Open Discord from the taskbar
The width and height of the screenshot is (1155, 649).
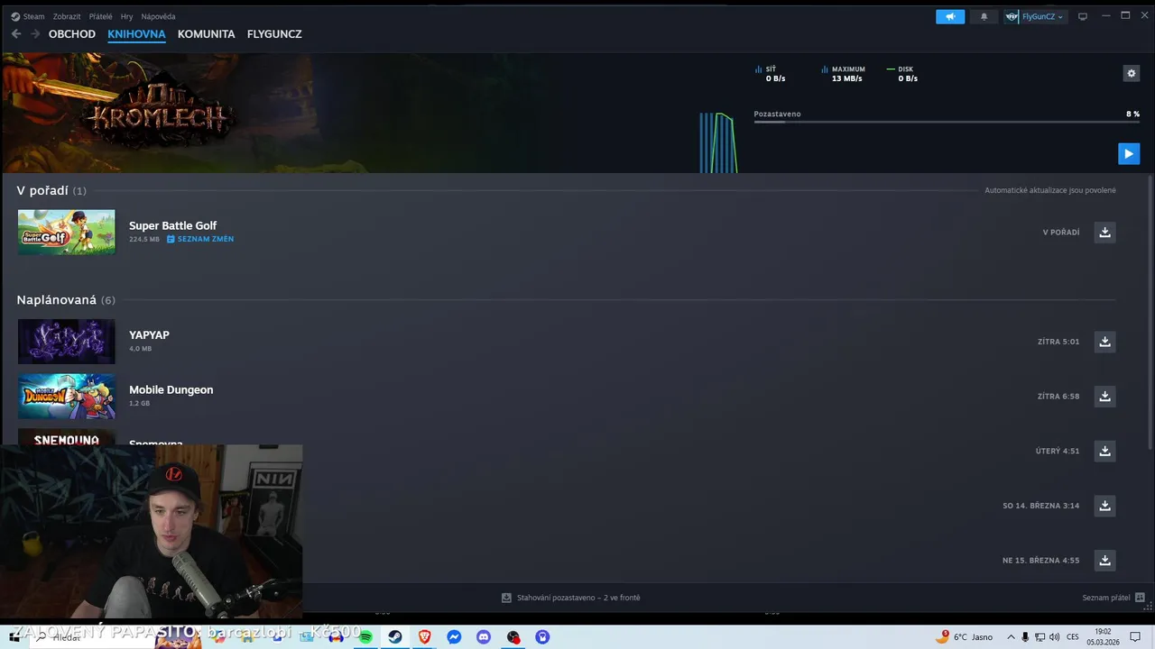click(x=484, y=637)
